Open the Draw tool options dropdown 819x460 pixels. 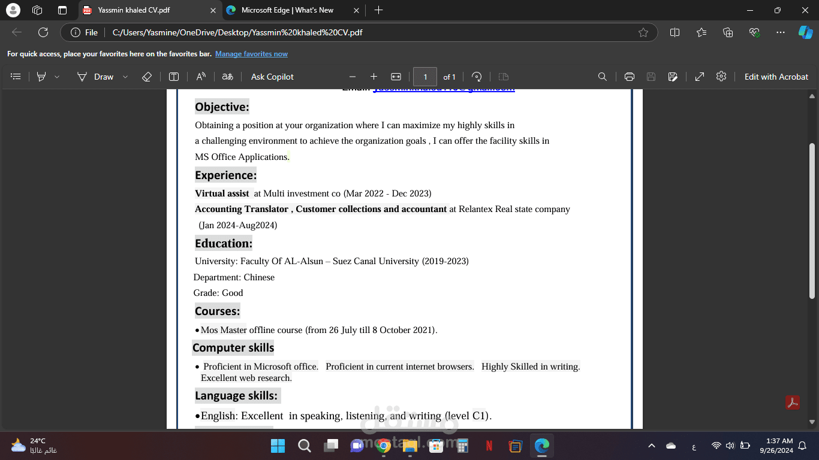125,77
